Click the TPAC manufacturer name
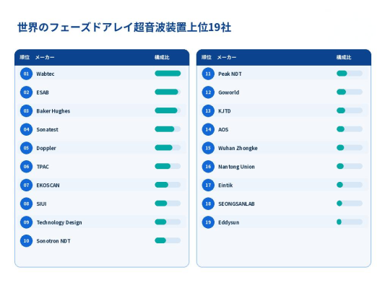 click(x=43, y=167)
